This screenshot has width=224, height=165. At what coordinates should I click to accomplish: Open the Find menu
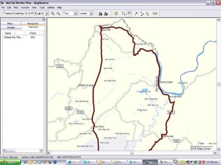click(x=16, y=8)
